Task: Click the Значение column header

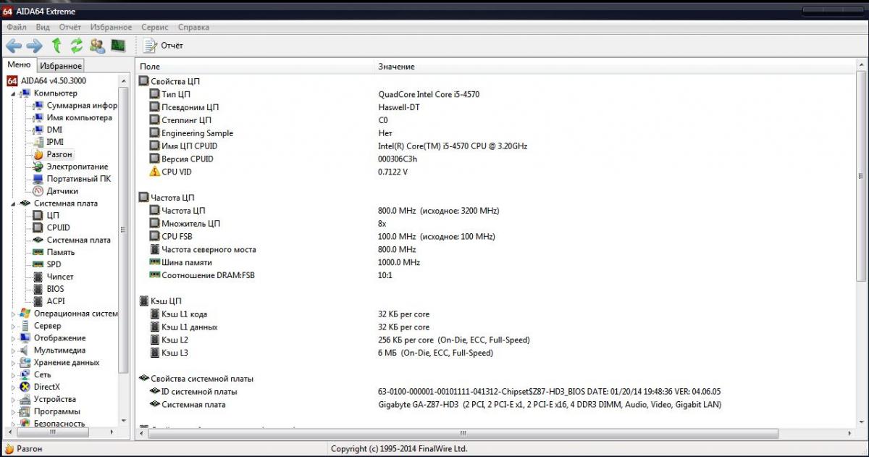Action: tap(396, 67)
